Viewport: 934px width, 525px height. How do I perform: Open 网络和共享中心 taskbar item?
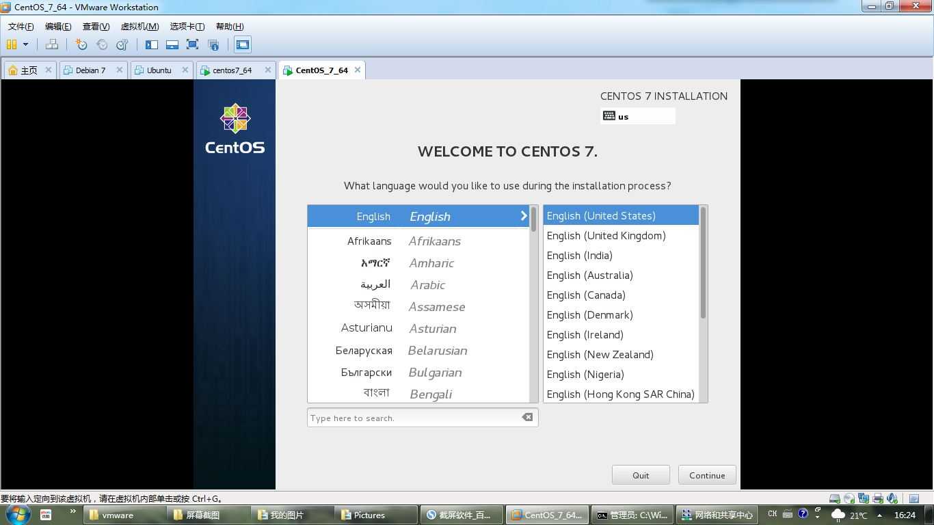pos(717,515)
